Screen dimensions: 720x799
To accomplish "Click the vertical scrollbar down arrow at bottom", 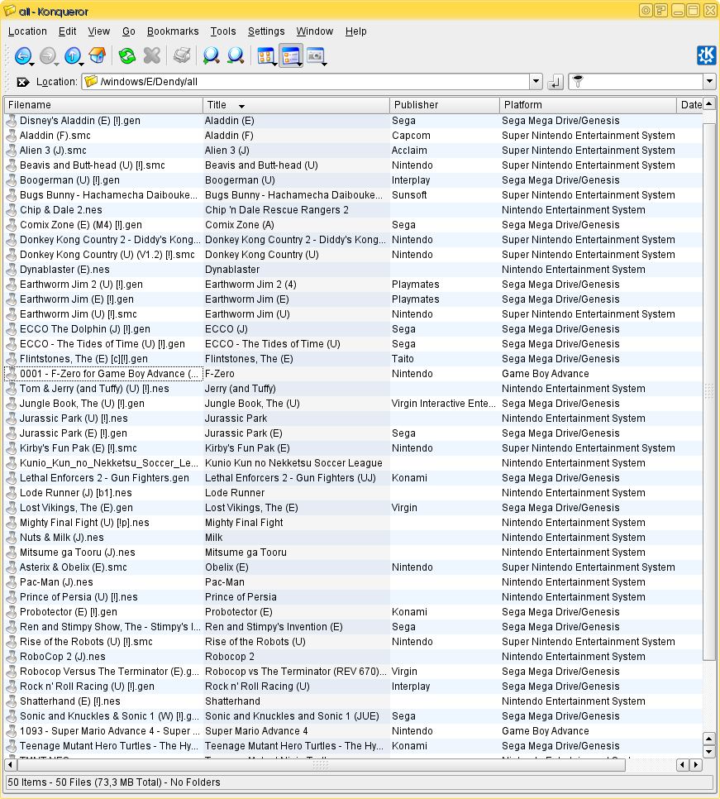I will click(708, 752).
